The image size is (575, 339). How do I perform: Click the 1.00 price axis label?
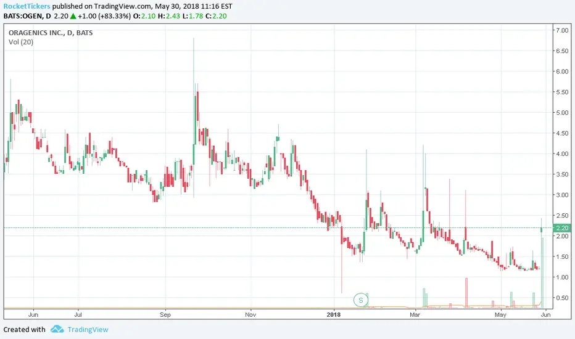click(562, 277)
